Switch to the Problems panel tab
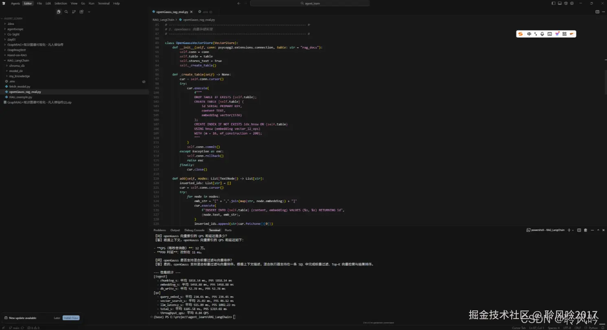Screen dimensions: 607x330 (160, 230)
